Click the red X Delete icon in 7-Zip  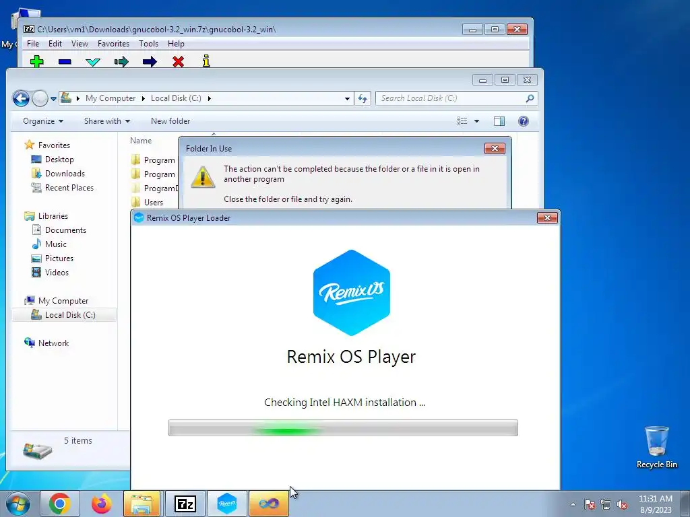(x=178, y=61)
